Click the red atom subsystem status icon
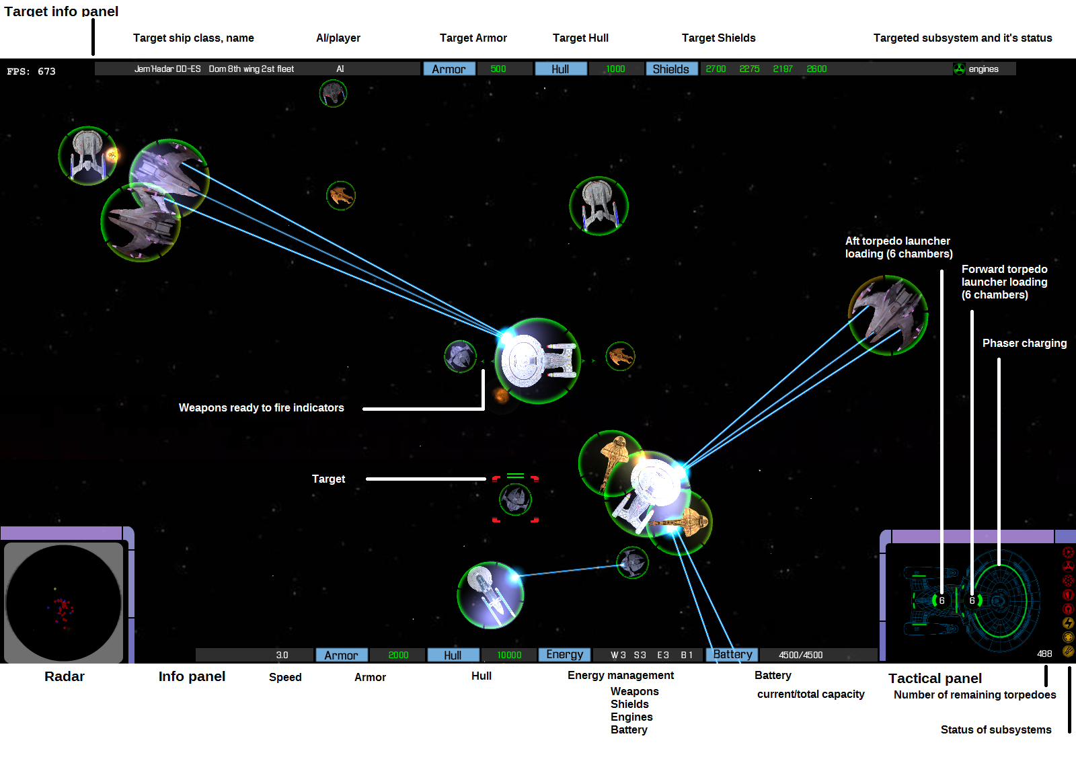Viewport: 1076px width, 757px height. pos(1068,581)
